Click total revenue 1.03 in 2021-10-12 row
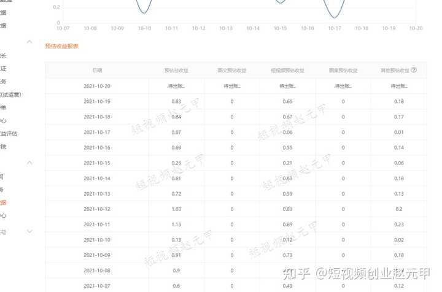The width and height of the screenshot is (442, 292). pos(176,209)
